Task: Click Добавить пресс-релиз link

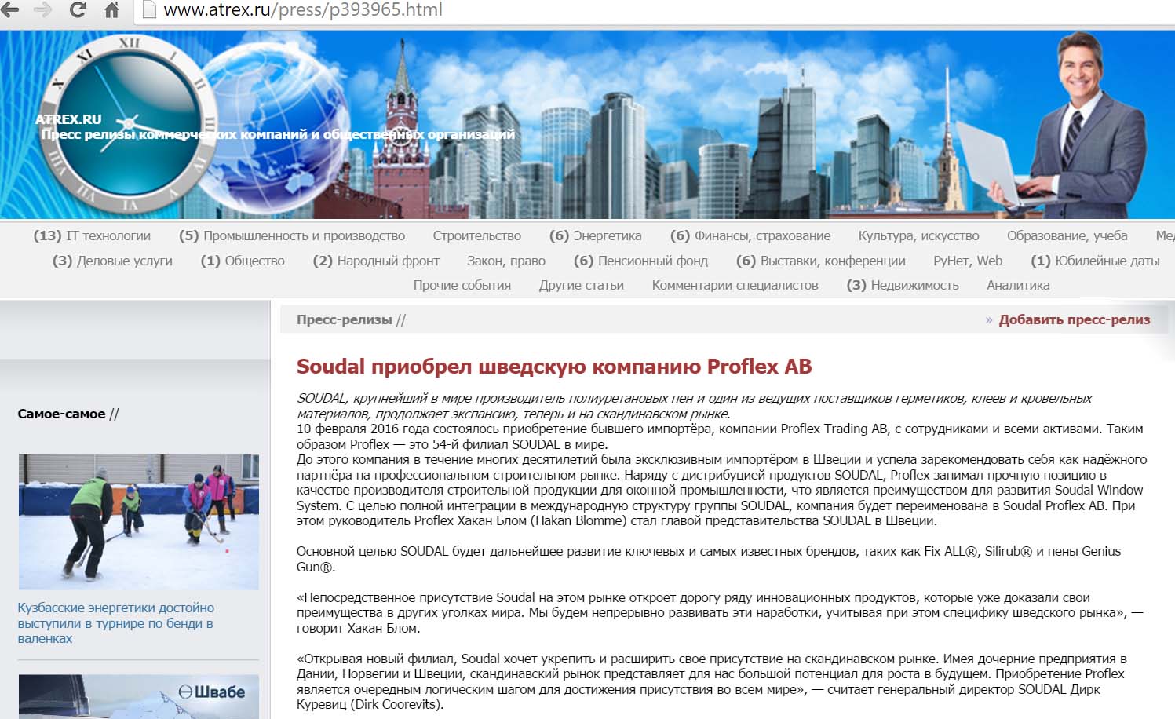Action: [1075, 319]
